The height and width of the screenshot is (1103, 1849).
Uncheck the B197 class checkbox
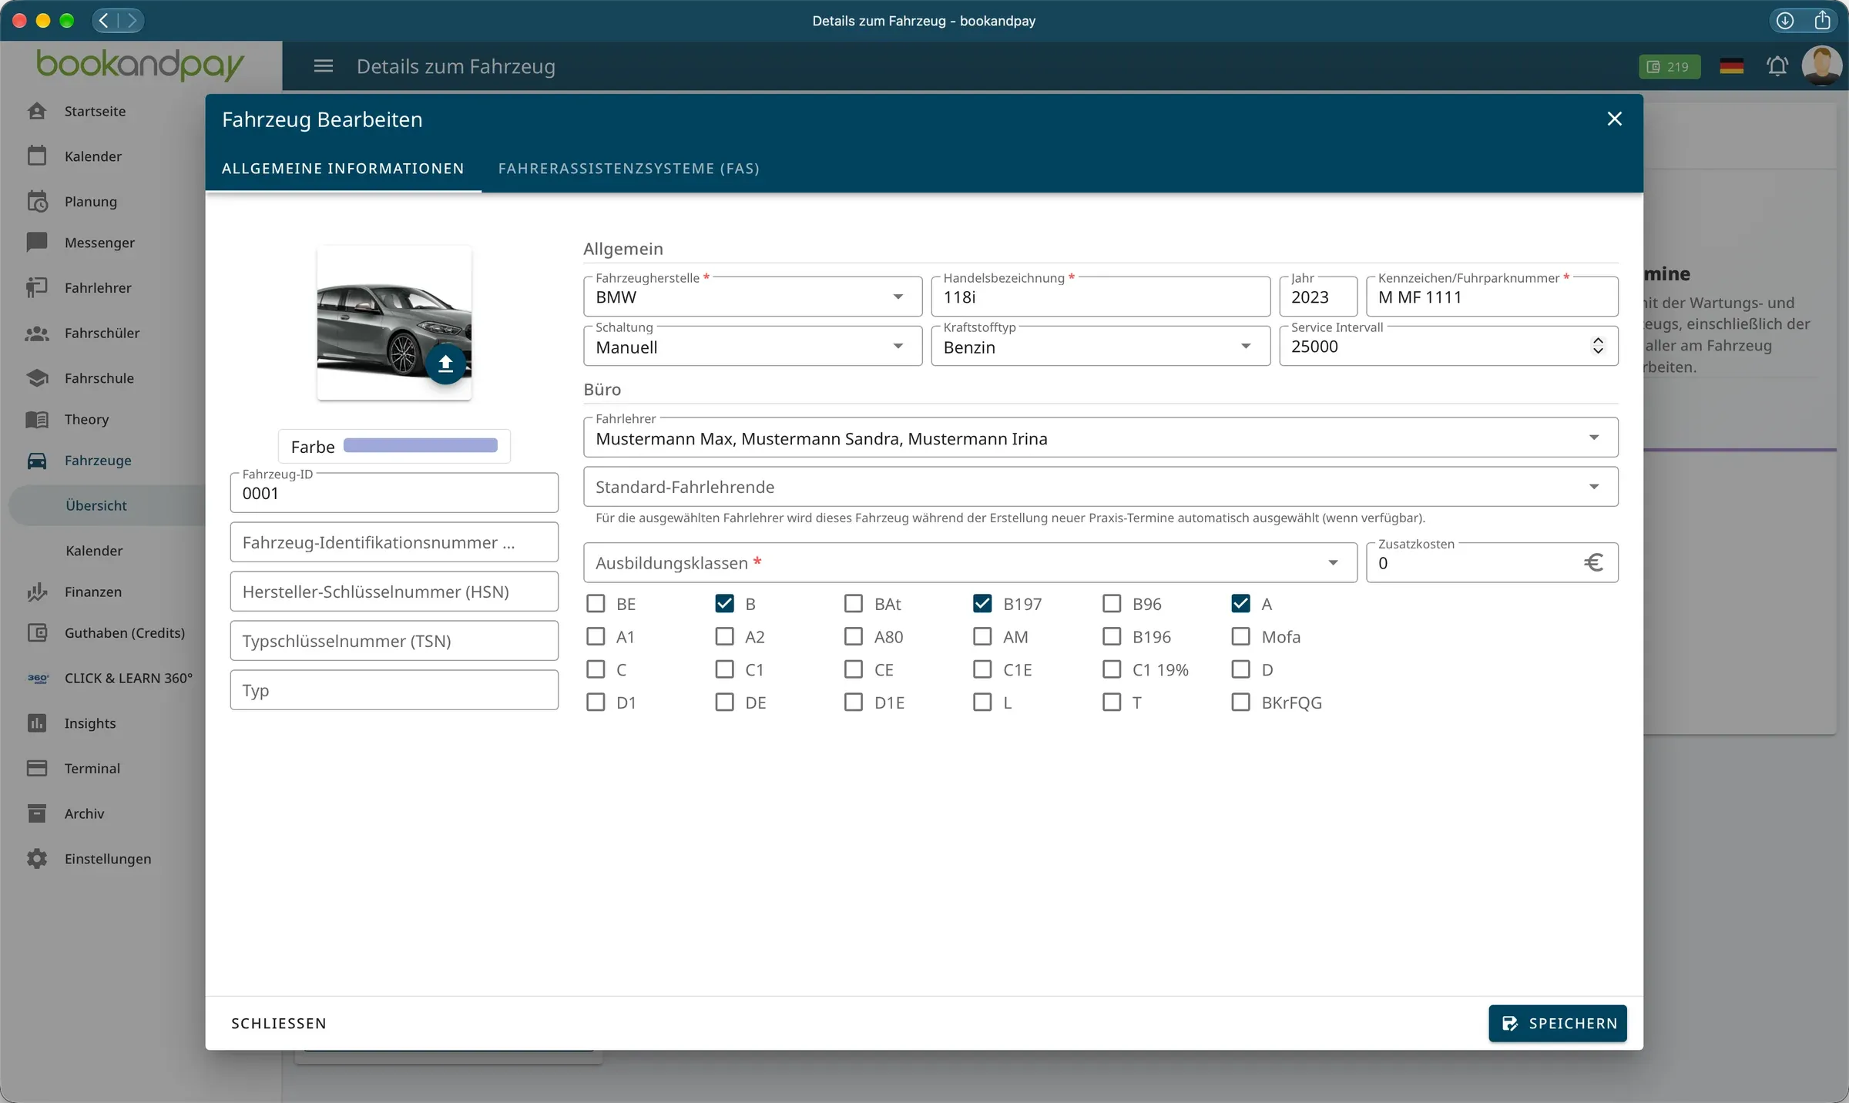click(x=982, y=604)
